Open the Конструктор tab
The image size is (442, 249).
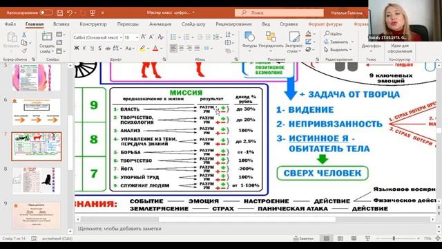point(93,24)
